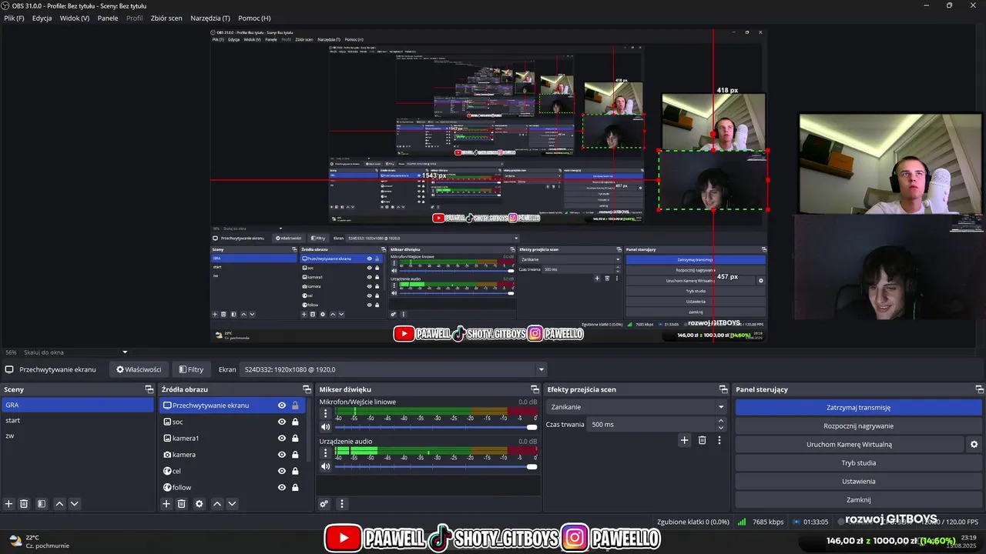Select the zw scene

[x=77, y=436]
